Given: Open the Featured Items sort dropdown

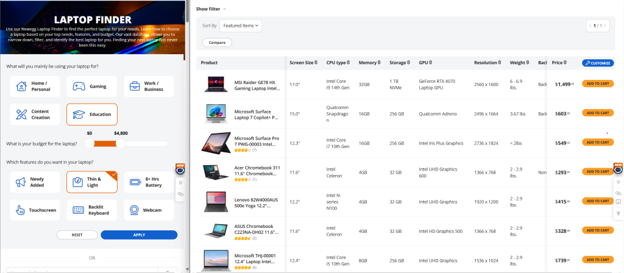Looking at the screenshot, I should point(241,26).
